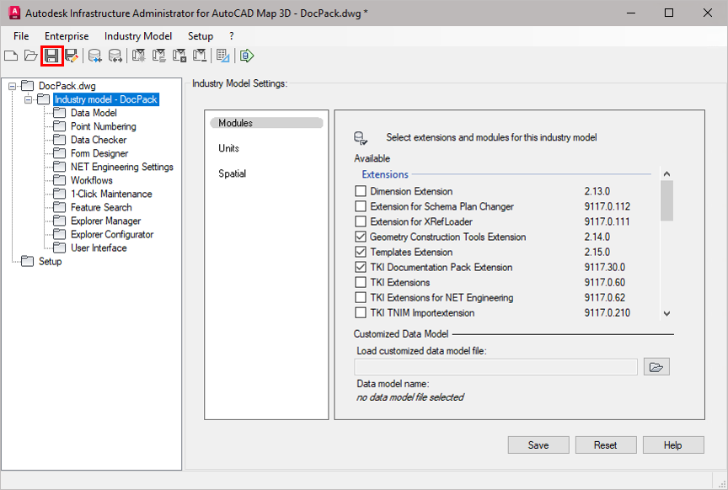The width and height of the screenshot is (728, 490).
Task: Select User Interface tree node
Action: pyautogui.click(x=99, y=248)
